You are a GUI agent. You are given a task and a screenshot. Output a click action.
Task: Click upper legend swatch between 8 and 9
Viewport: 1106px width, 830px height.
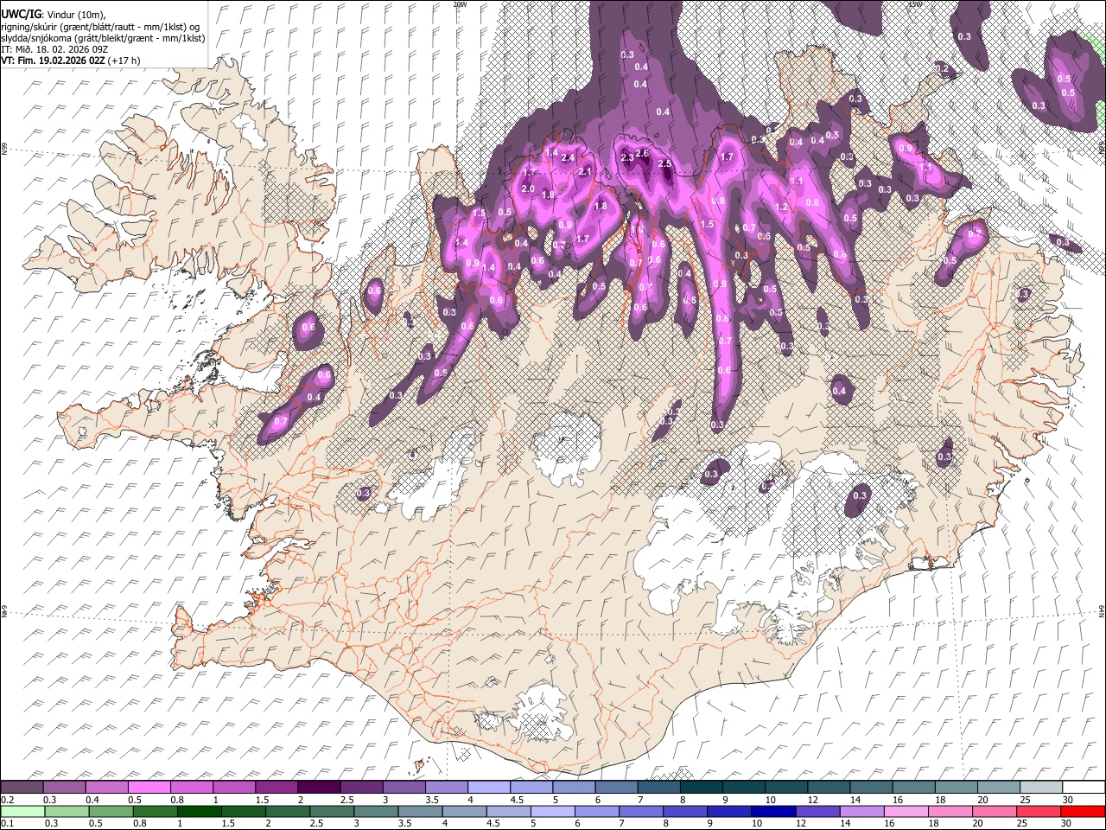tap(701, 788)
